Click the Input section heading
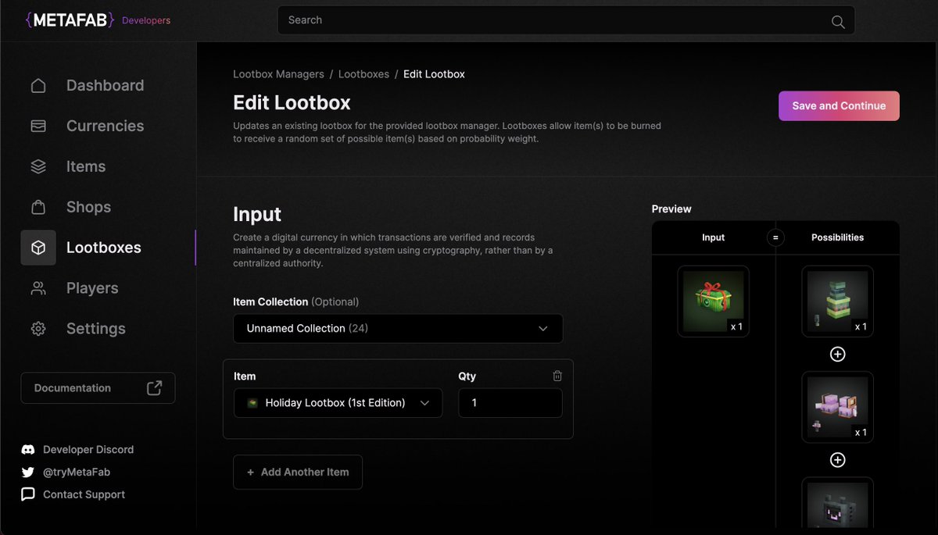 point(257,214)
